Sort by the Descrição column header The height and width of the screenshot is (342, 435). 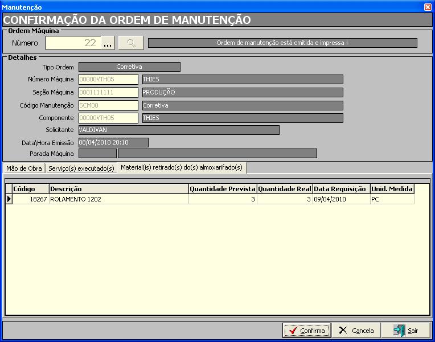click(118, 189)
